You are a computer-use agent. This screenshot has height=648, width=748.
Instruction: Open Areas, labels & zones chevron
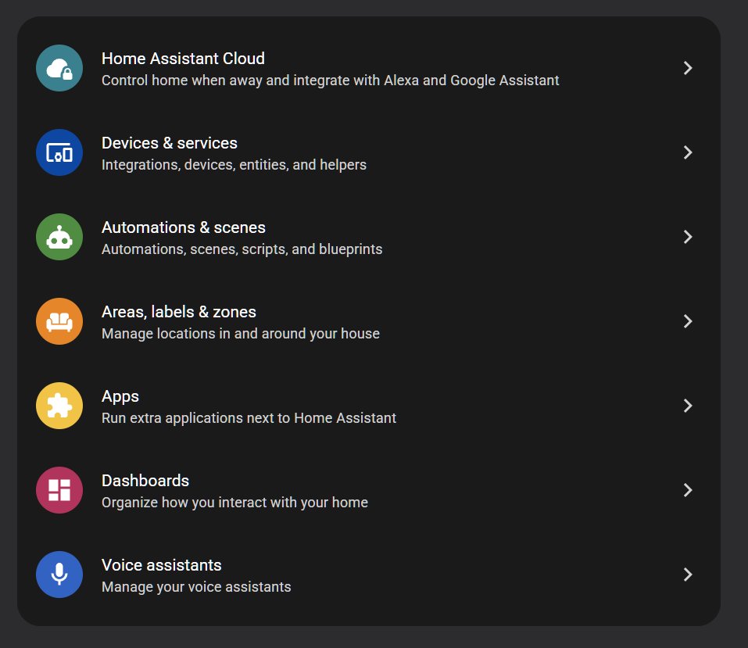click(x=687, y=321)
